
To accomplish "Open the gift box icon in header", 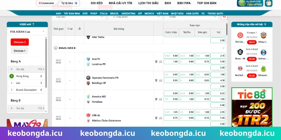I will [x=269, y=3].
